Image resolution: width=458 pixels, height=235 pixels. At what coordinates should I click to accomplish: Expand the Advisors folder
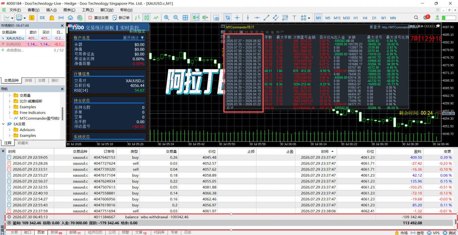tap(10, 130)
